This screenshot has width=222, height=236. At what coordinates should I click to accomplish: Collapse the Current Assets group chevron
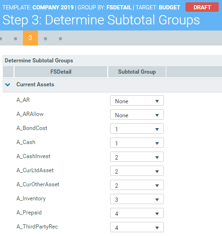point(7,84)
